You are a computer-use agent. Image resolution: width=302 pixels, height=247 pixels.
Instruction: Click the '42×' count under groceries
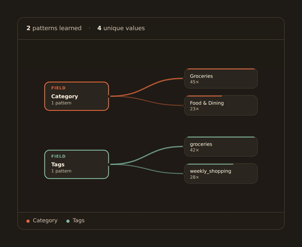coord(194,150)
